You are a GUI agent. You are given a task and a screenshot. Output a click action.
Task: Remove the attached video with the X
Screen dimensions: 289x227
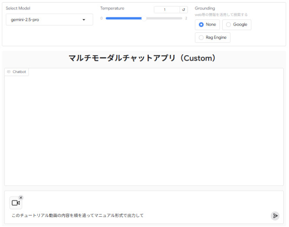[x=21, y=198]
